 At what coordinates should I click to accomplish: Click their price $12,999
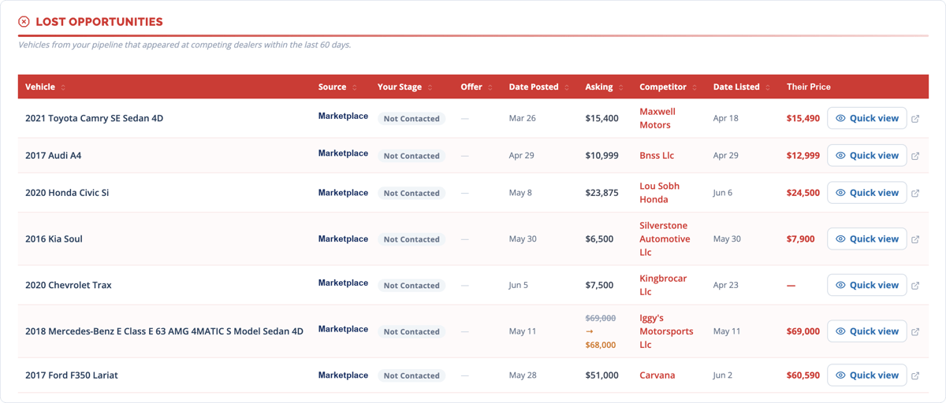click(803, 155)
